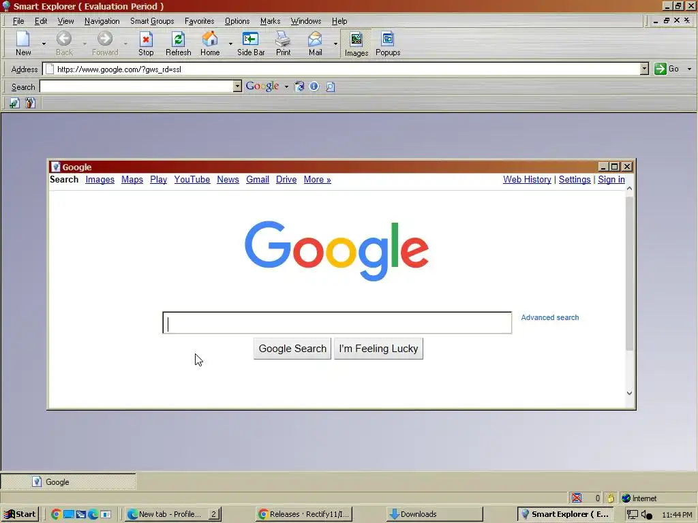Open the Windows menu
Viewport: 698px width, 523px height.
[x=306, y=21]
